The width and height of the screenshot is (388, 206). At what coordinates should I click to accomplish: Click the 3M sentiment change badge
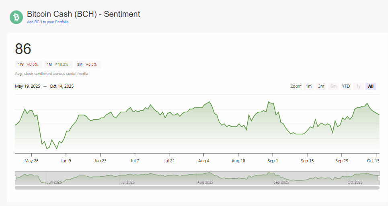tap(88, 64)
